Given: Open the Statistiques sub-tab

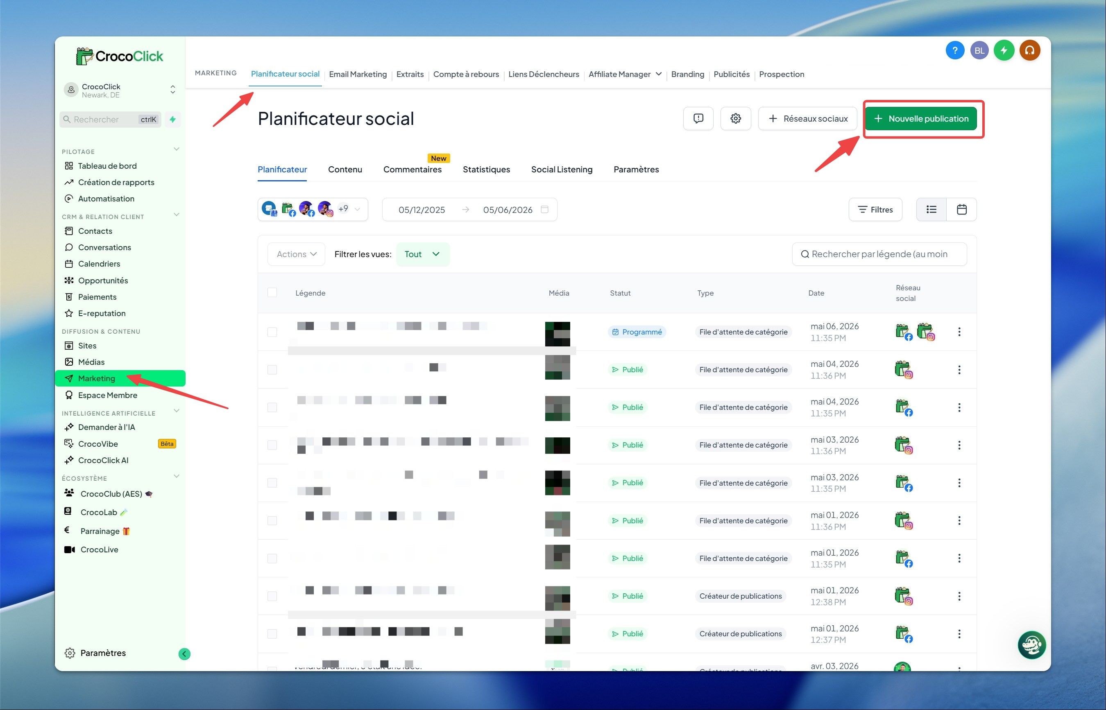Looking at the screenshot, I should tap(486, 170).
